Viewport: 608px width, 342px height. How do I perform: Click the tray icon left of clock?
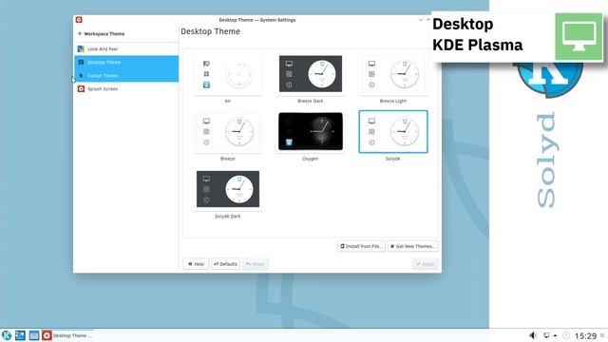(x=566, y=335)
